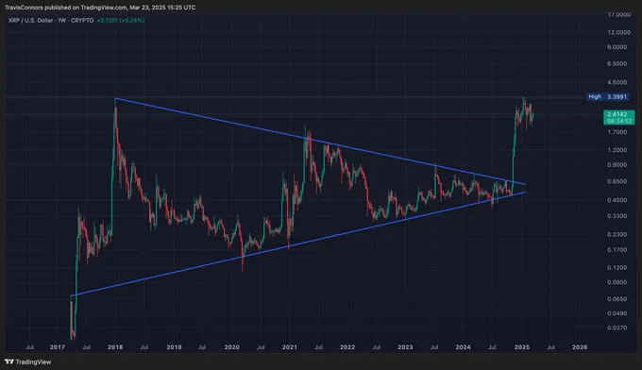Click the 1.7000 price axis label
Screen dimensions: 642x370
point(618,132)
